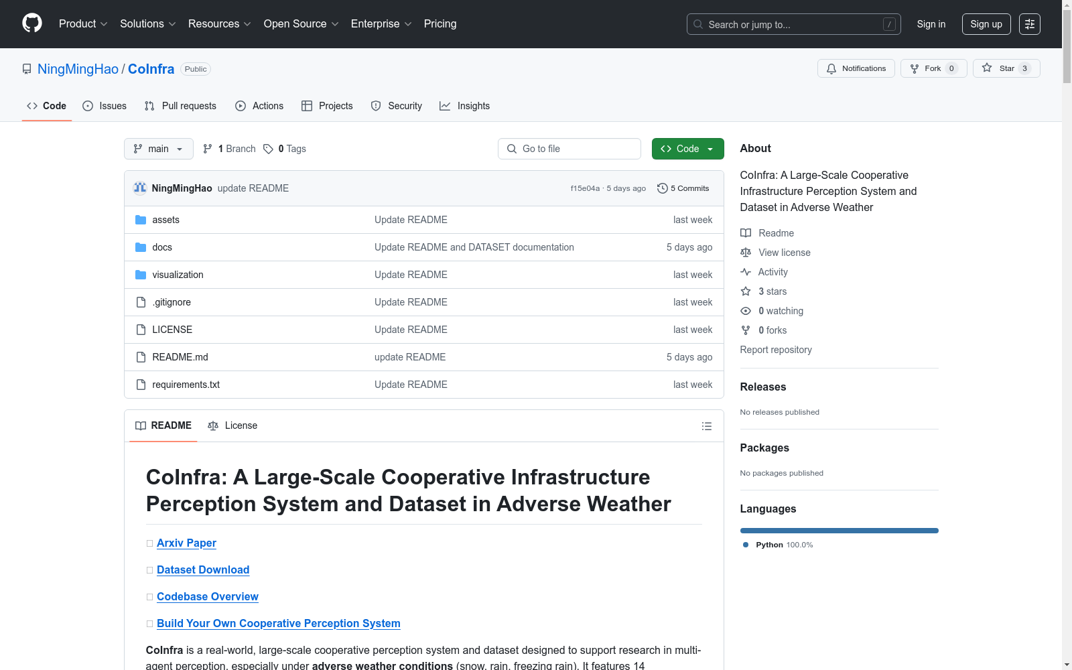
Task: Open the 5 Commits history link
Action: point(683,188)
